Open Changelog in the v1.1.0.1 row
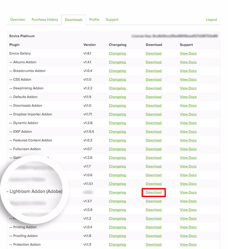This screenshot has height=249, width=228. [117, 184]
